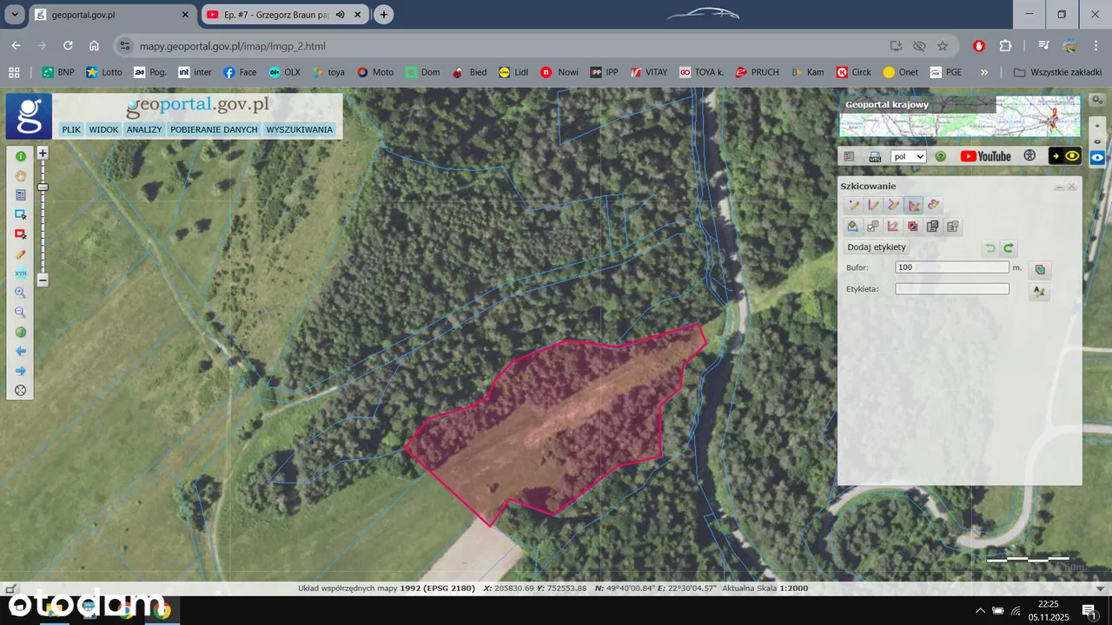Image resolution: width=1112 pixels, height=625 pixels.
Task: Click the zoom slider handle
Action: point(43,187)
